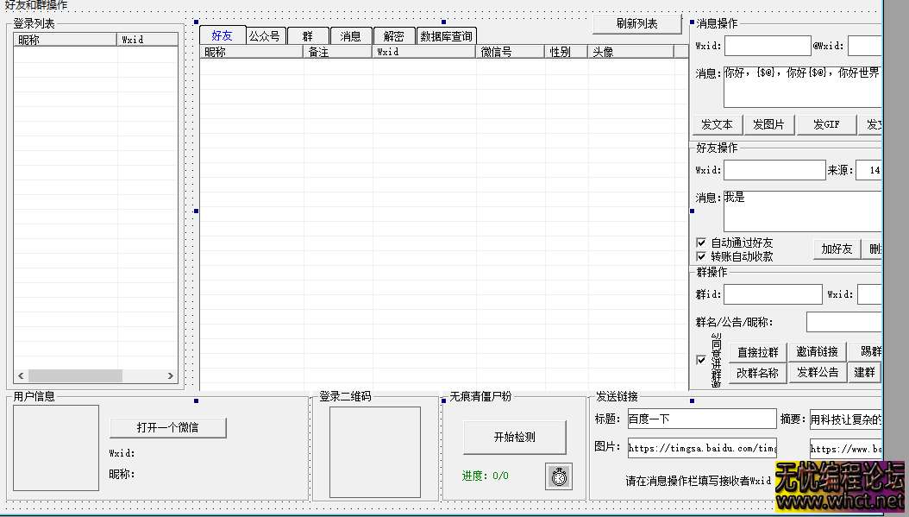Open the 消息 tab
This screenshot has height=517, width=909.
350,35
